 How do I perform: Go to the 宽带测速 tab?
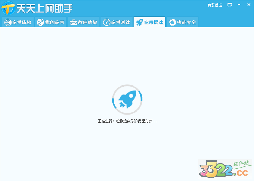point(117,22)
